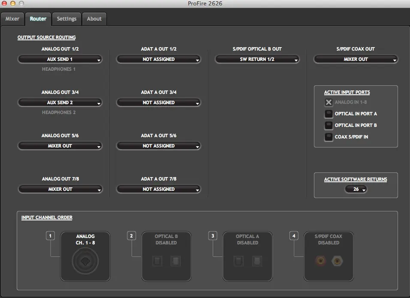410x298 pixels.
Task: Click the S/PDIF Coax Disabled input block
Action: tap(329, 256)
